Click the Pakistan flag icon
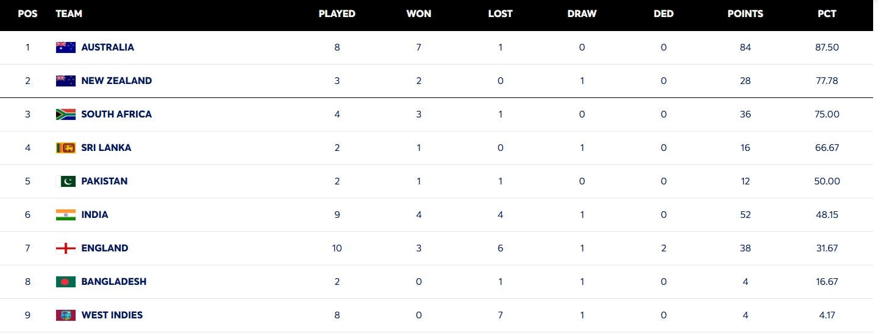This screenshot has height=336, width=878. coord(66,181)
